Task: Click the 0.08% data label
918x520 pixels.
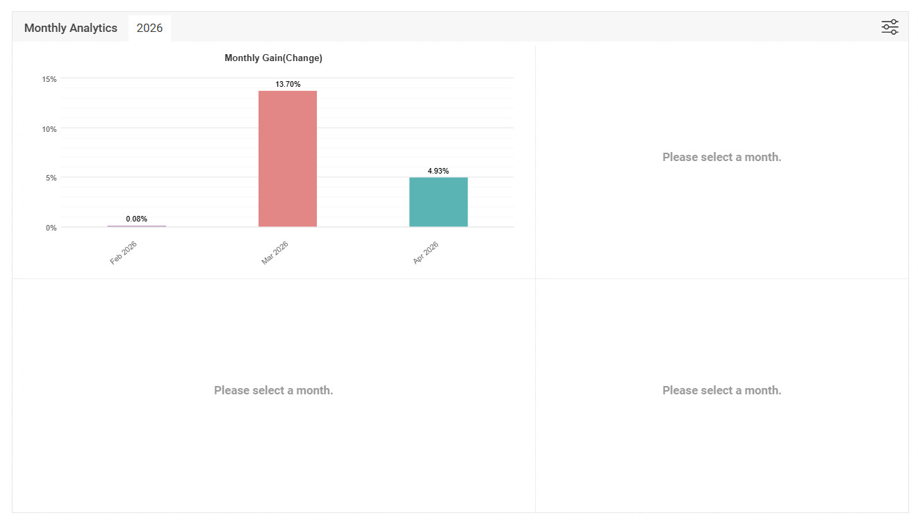Action: [137, 219]
